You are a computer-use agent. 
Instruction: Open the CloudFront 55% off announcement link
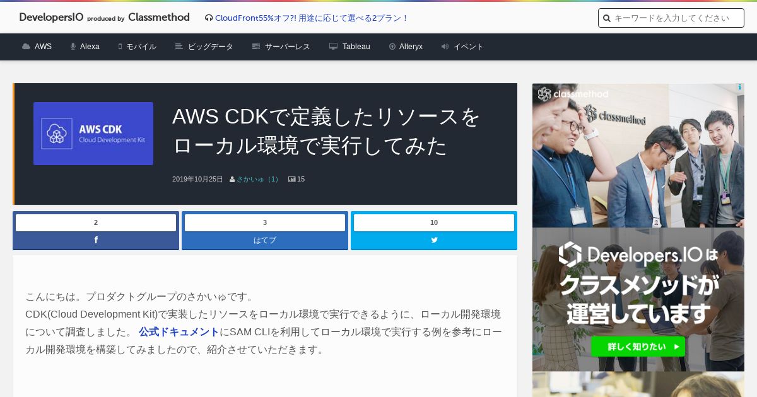(311, 18)
